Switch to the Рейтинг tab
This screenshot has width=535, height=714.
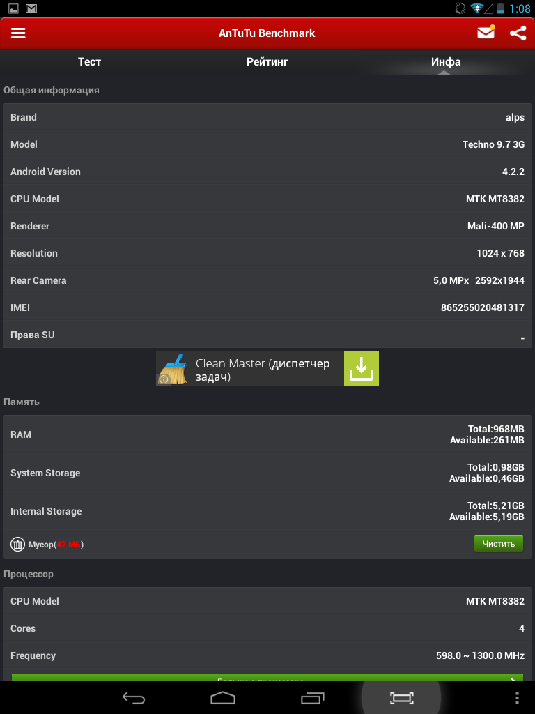(267, 61)
